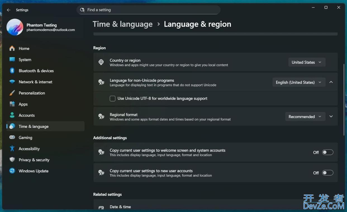Enable Use Unicode UTF-8 checkbox

tap(113, 98)
